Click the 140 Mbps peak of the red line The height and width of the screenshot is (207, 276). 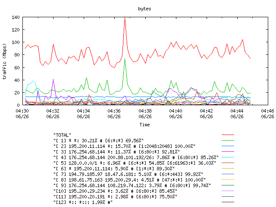tap(125, 18)
